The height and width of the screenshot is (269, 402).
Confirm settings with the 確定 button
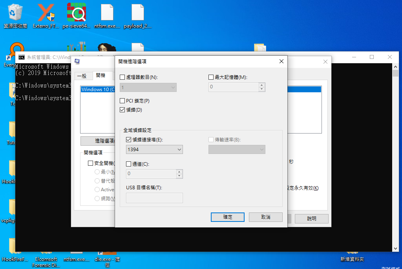point(227,217)
